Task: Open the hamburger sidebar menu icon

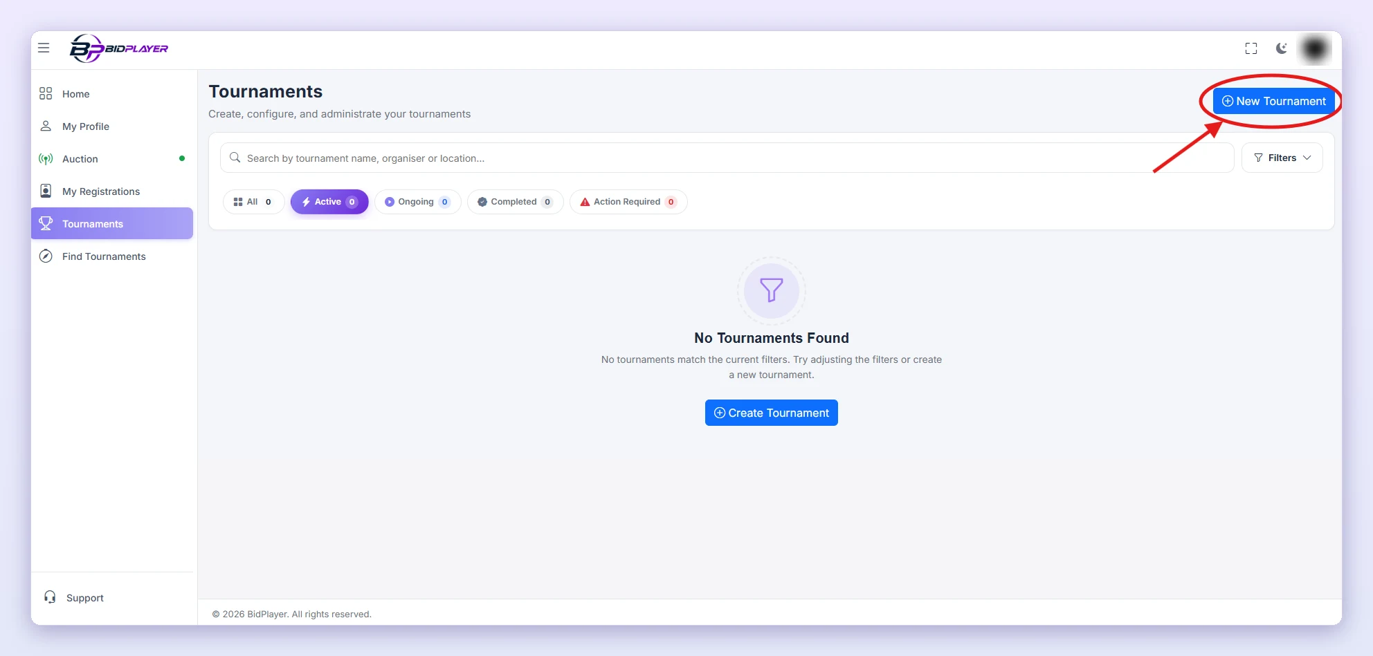Action: (x=44, y=48)
